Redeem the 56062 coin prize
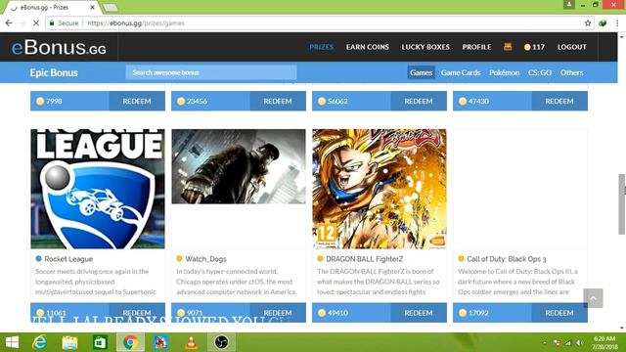This screenshot has width=626, height=352. point(419,101)
